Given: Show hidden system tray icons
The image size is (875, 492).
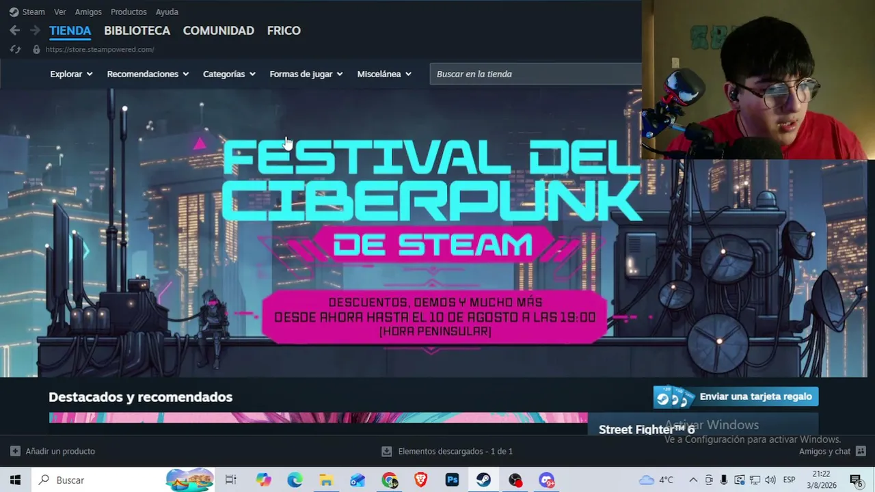Looking at the screenshot, I should click(693, 480).
